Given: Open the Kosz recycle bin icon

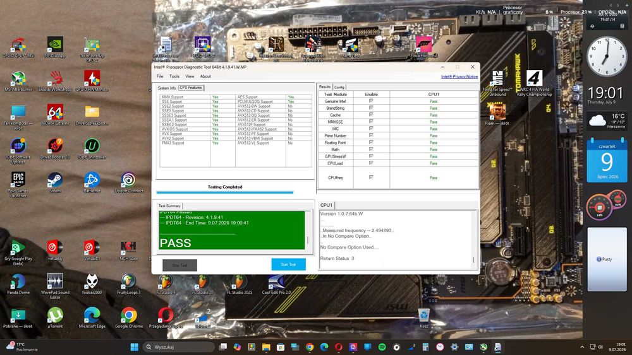Looking at the screenshot, I should [x=423, y=318].
